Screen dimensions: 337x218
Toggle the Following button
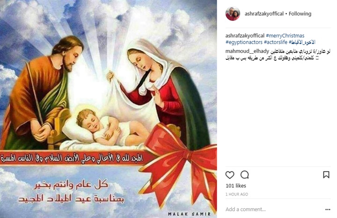[300, 14]
